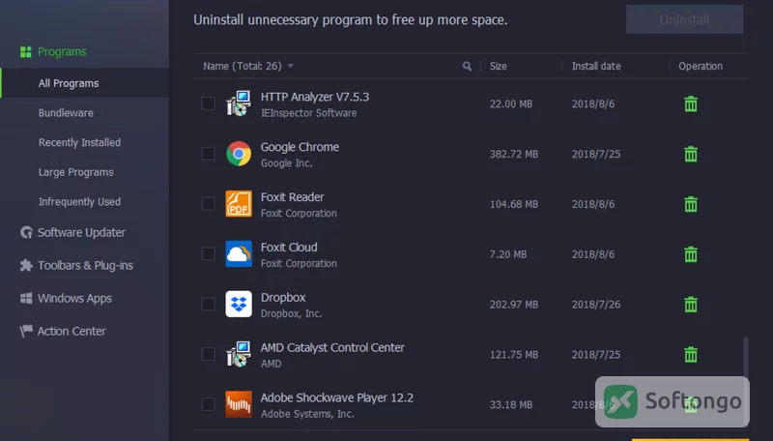Enable the Foxit Cloud checkbox

[x=208, y=254]
